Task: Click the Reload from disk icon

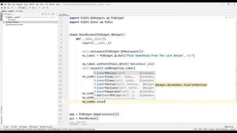Action: point(8,8)
